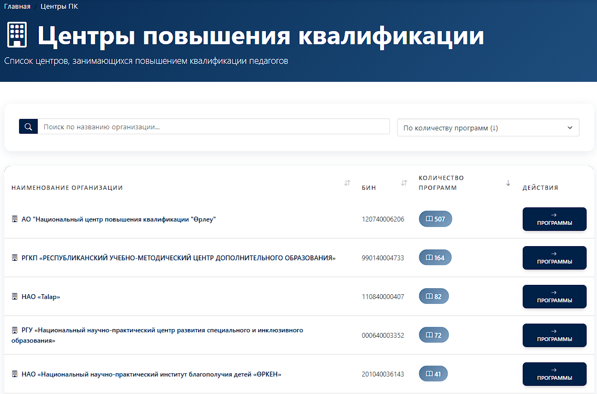Toggle descending sort arrow on Количество программ
Viewport: 597px width, 394px height.
coord(508,183)
